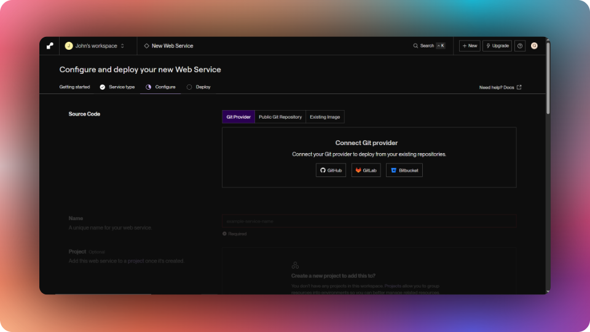Open the help question mark icon
This screenshot has width=590, height=332.
pyautogui.click(x=520, y=45)
